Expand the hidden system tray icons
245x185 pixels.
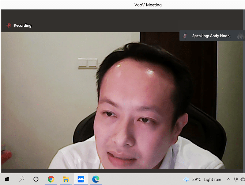[228, 179]
